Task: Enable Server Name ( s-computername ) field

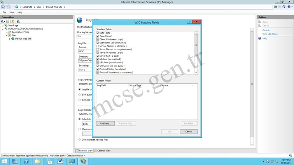Action: (x=98, y=49)
